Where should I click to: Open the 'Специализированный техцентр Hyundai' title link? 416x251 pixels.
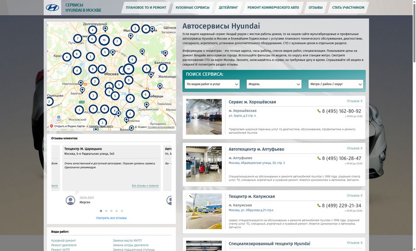click(x=269, y=244)
